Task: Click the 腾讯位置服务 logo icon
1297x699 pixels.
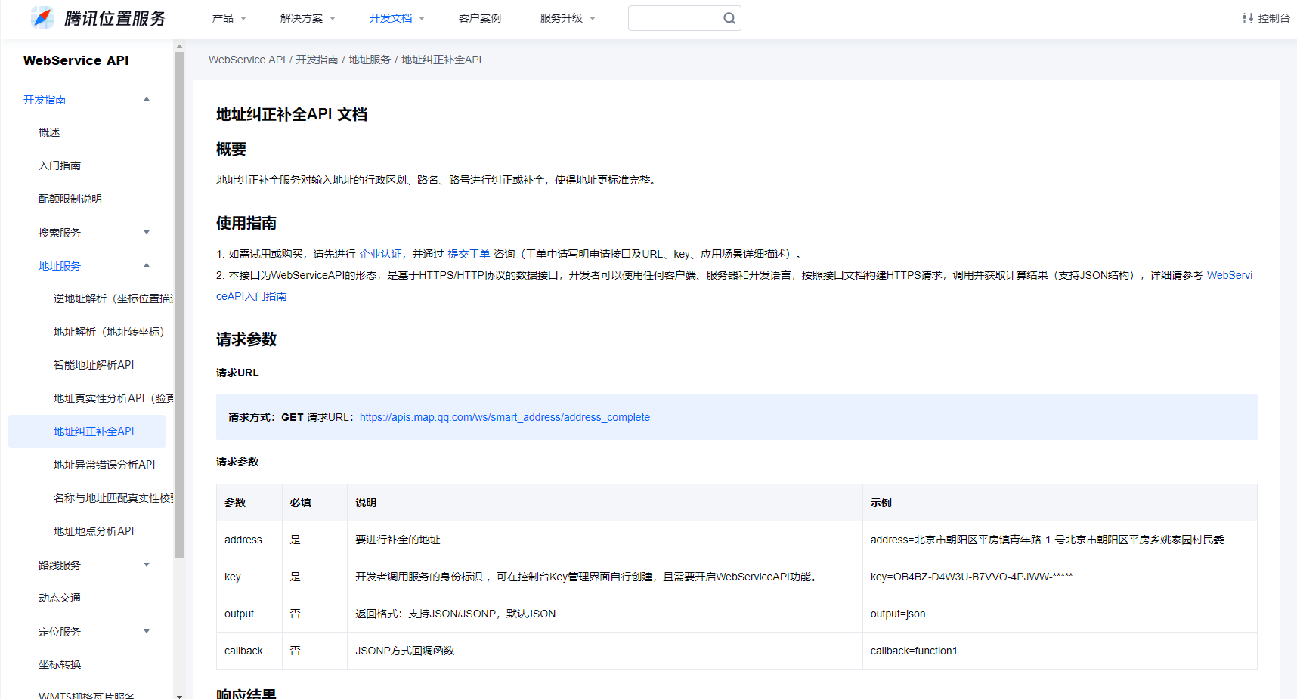Action: 43,17
